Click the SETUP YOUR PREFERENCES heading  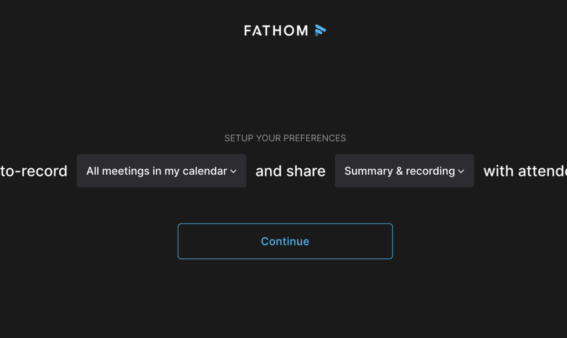(x=285, y=138)
